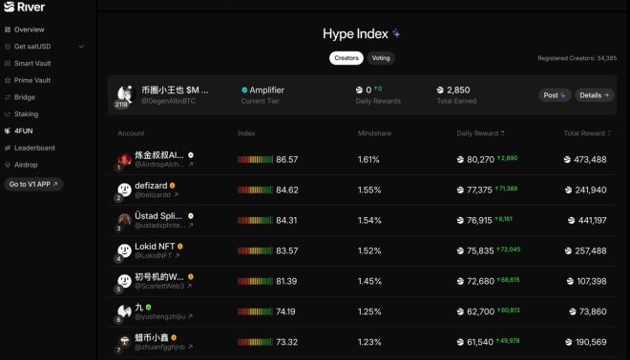Click index bar for 86.57
Viewport: 630px width, 360px height.
click(x=255, y=160)
